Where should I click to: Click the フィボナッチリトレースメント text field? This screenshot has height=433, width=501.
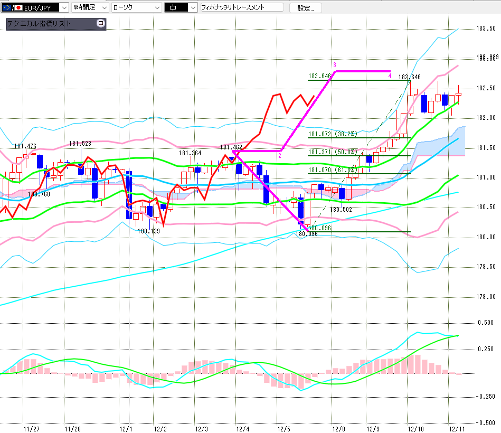(241, 7)
